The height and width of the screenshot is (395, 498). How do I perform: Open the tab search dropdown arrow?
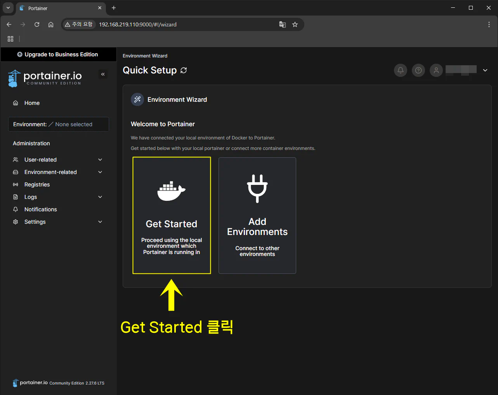click(8, 8)
